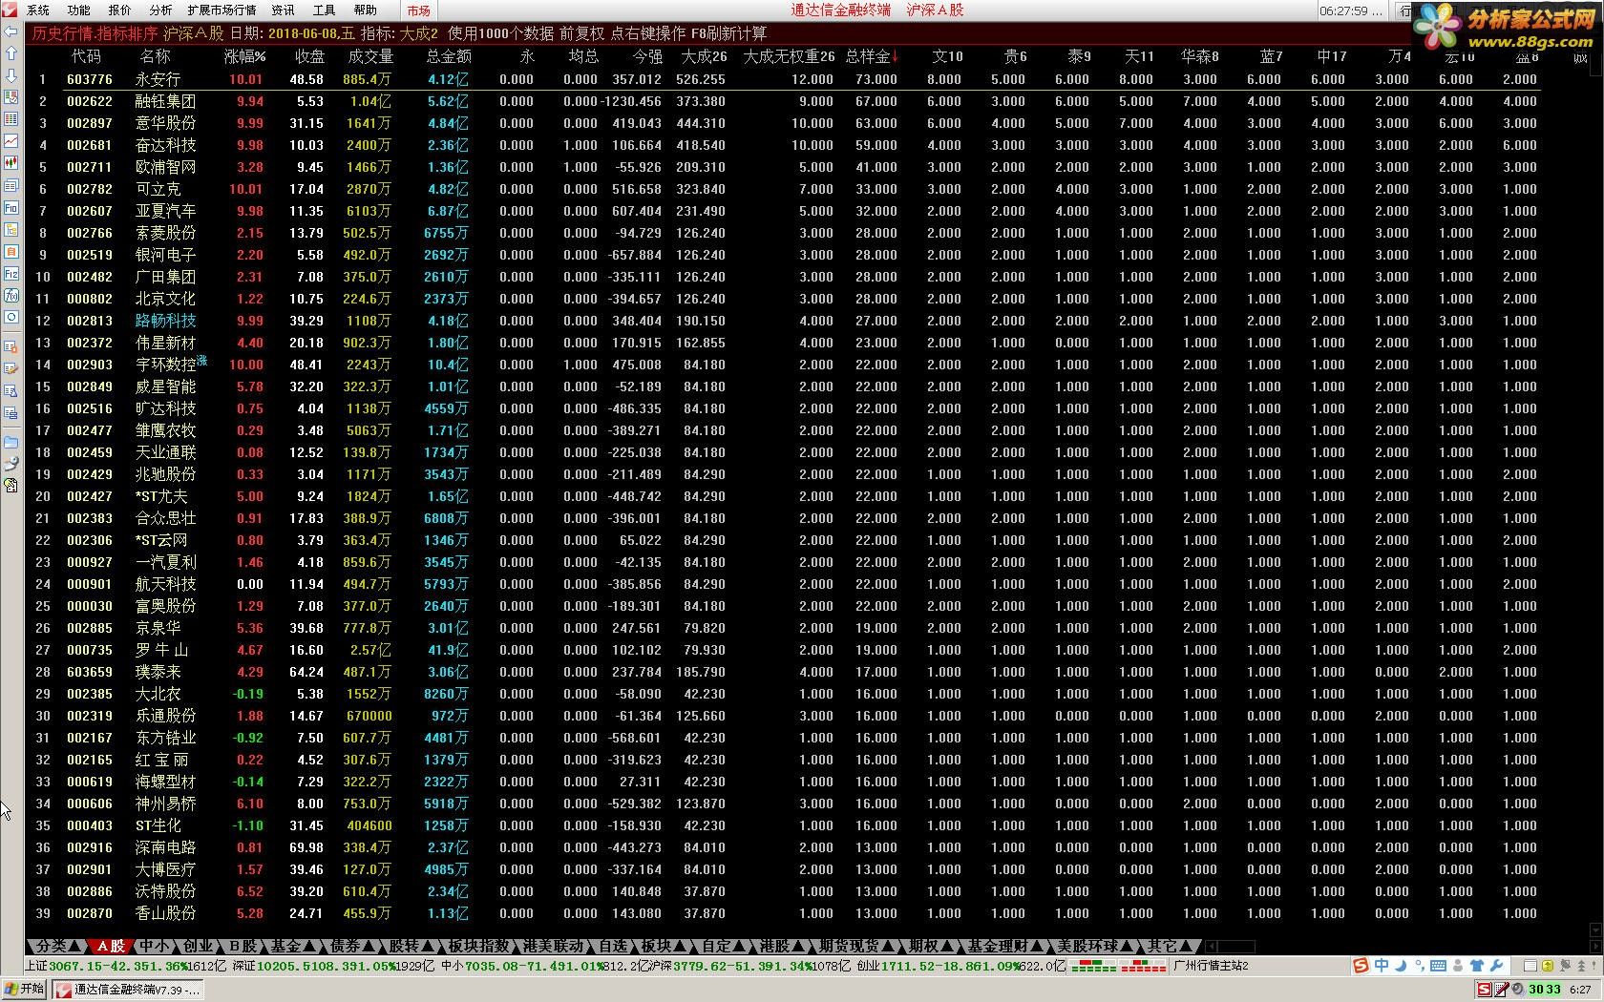Expand the 分类▲ category tab menu

(x=56, y=946)
